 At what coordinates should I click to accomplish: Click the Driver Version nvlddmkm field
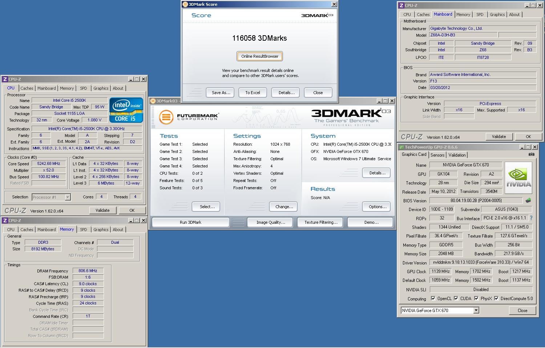[481, 263]
